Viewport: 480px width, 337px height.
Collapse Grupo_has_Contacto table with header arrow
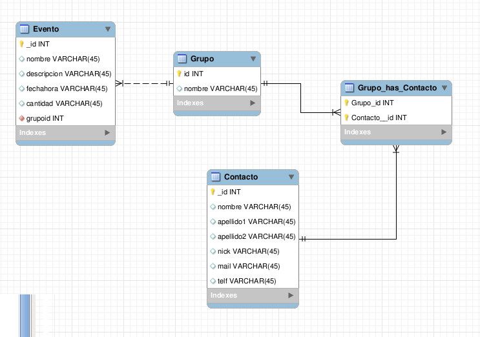point(444,88)
